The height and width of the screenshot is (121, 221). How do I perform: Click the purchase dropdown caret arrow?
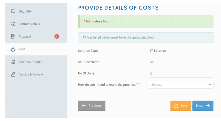pos(210,85)
